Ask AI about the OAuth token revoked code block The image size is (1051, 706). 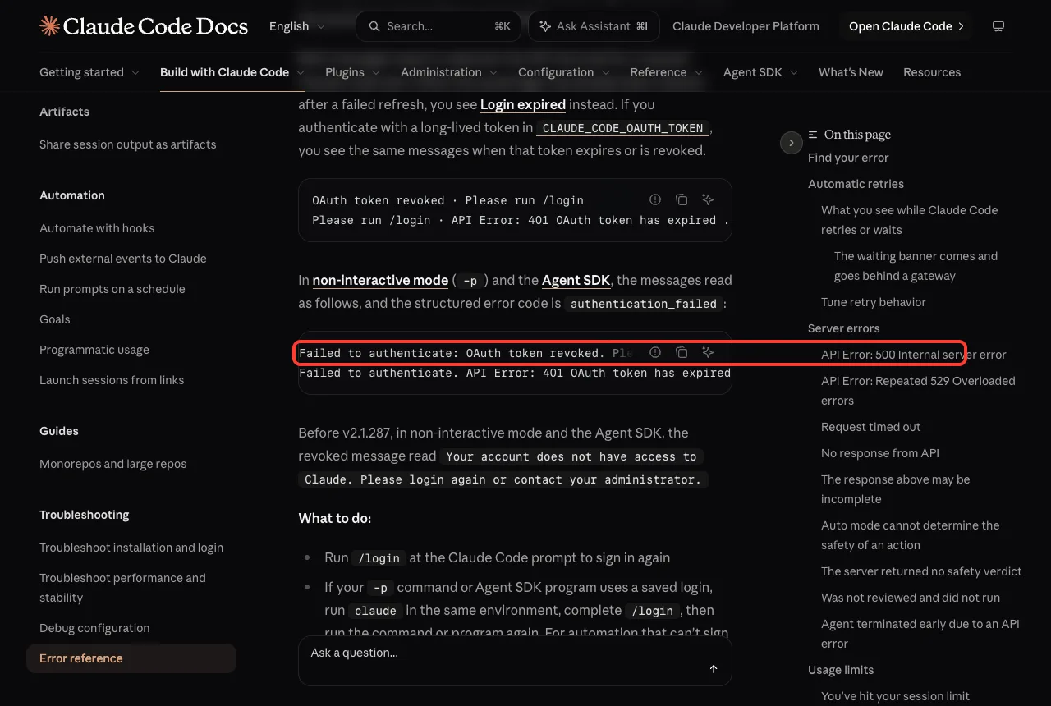708,199
